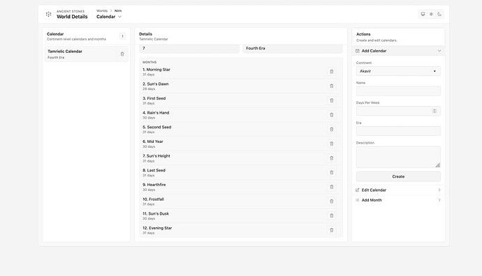Collapse the Add Calendar section chevron

point(439,51)
